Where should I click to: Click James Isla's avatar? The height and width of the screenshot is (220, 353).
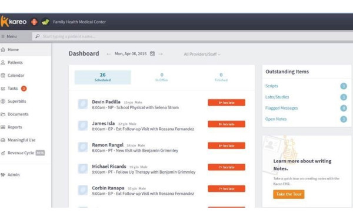tap(82, 126)
